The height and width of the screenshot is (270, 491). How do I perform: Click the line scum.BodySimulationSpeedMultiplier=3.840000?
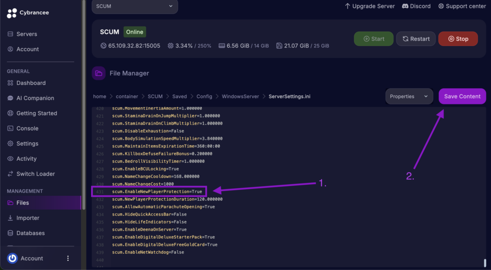coord(167,138)
